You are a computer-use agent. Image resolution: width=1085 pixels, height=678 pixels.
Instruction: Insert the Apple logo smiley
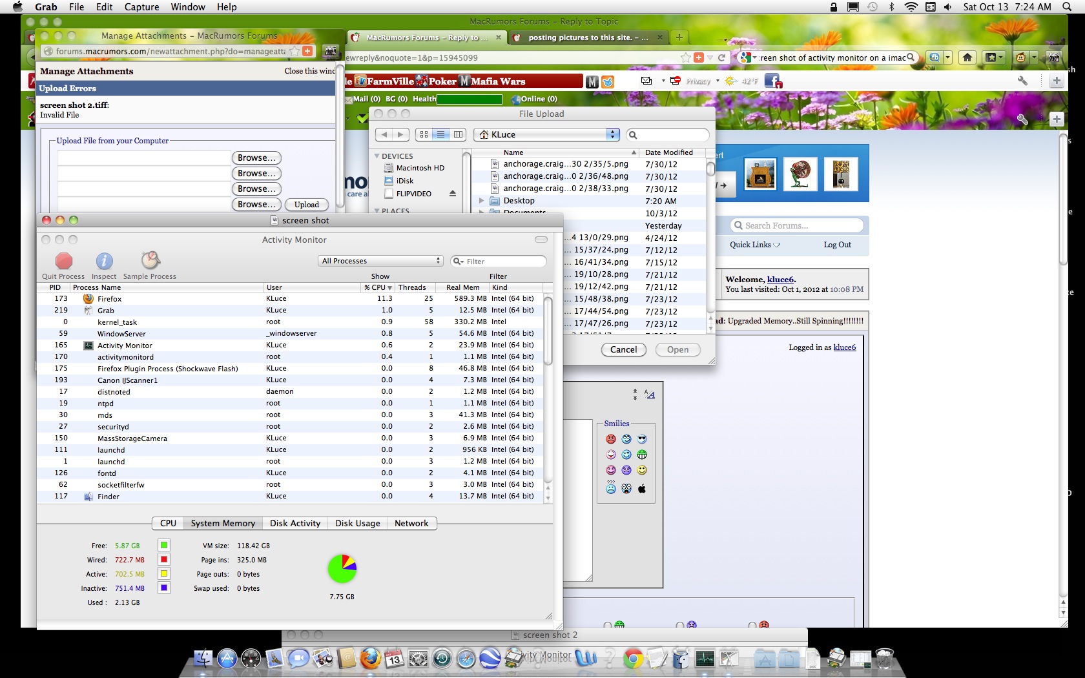tap(642, 489)
